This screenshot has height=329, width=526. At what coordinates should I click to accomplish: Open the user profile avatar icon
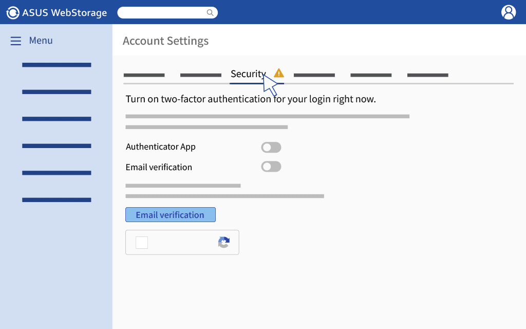(509, 12)
